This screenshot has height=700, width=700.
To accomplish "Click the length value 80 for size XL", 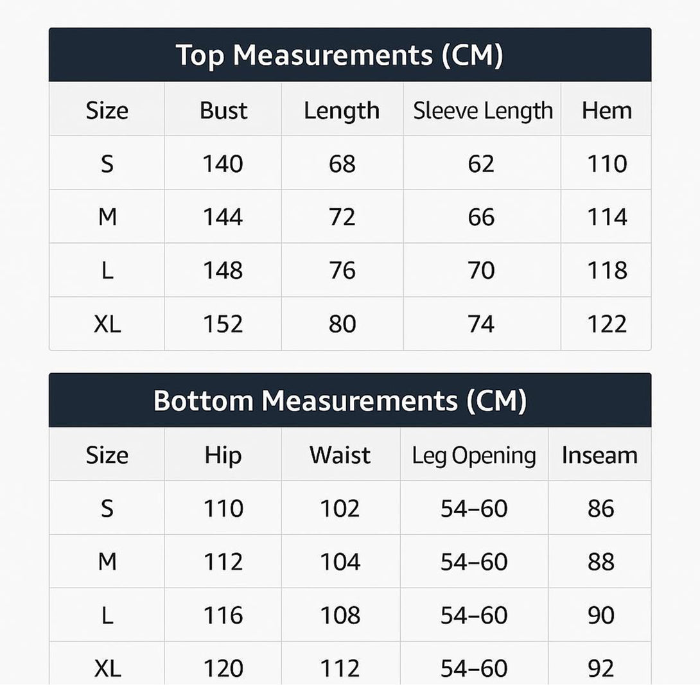I will pos(342,324).
